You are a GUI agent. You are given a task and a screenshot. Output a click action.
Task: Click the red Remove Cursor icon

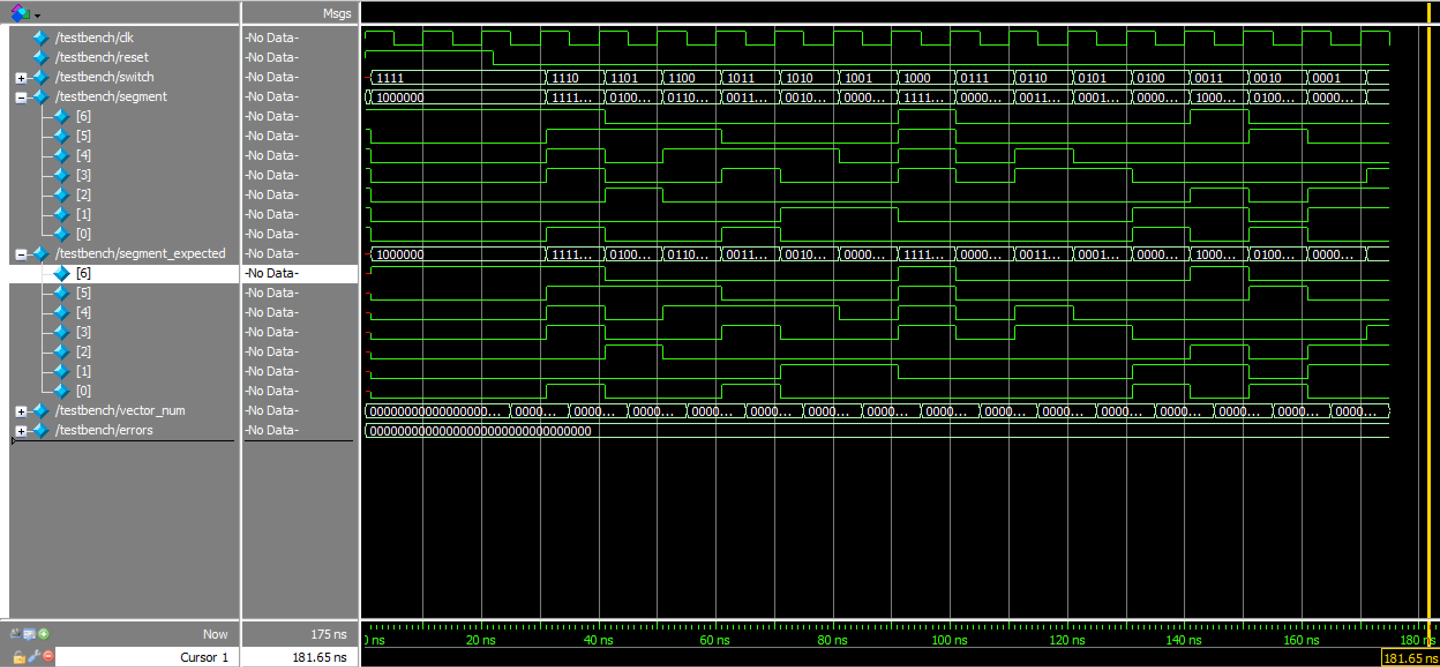pos(48,656)
